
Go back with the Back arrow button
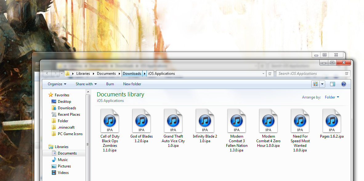(x=47, y=73)
